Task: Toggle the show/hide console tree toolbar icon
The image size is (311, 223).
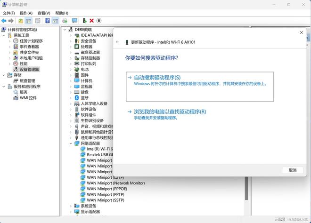Action: click(29, 21)
